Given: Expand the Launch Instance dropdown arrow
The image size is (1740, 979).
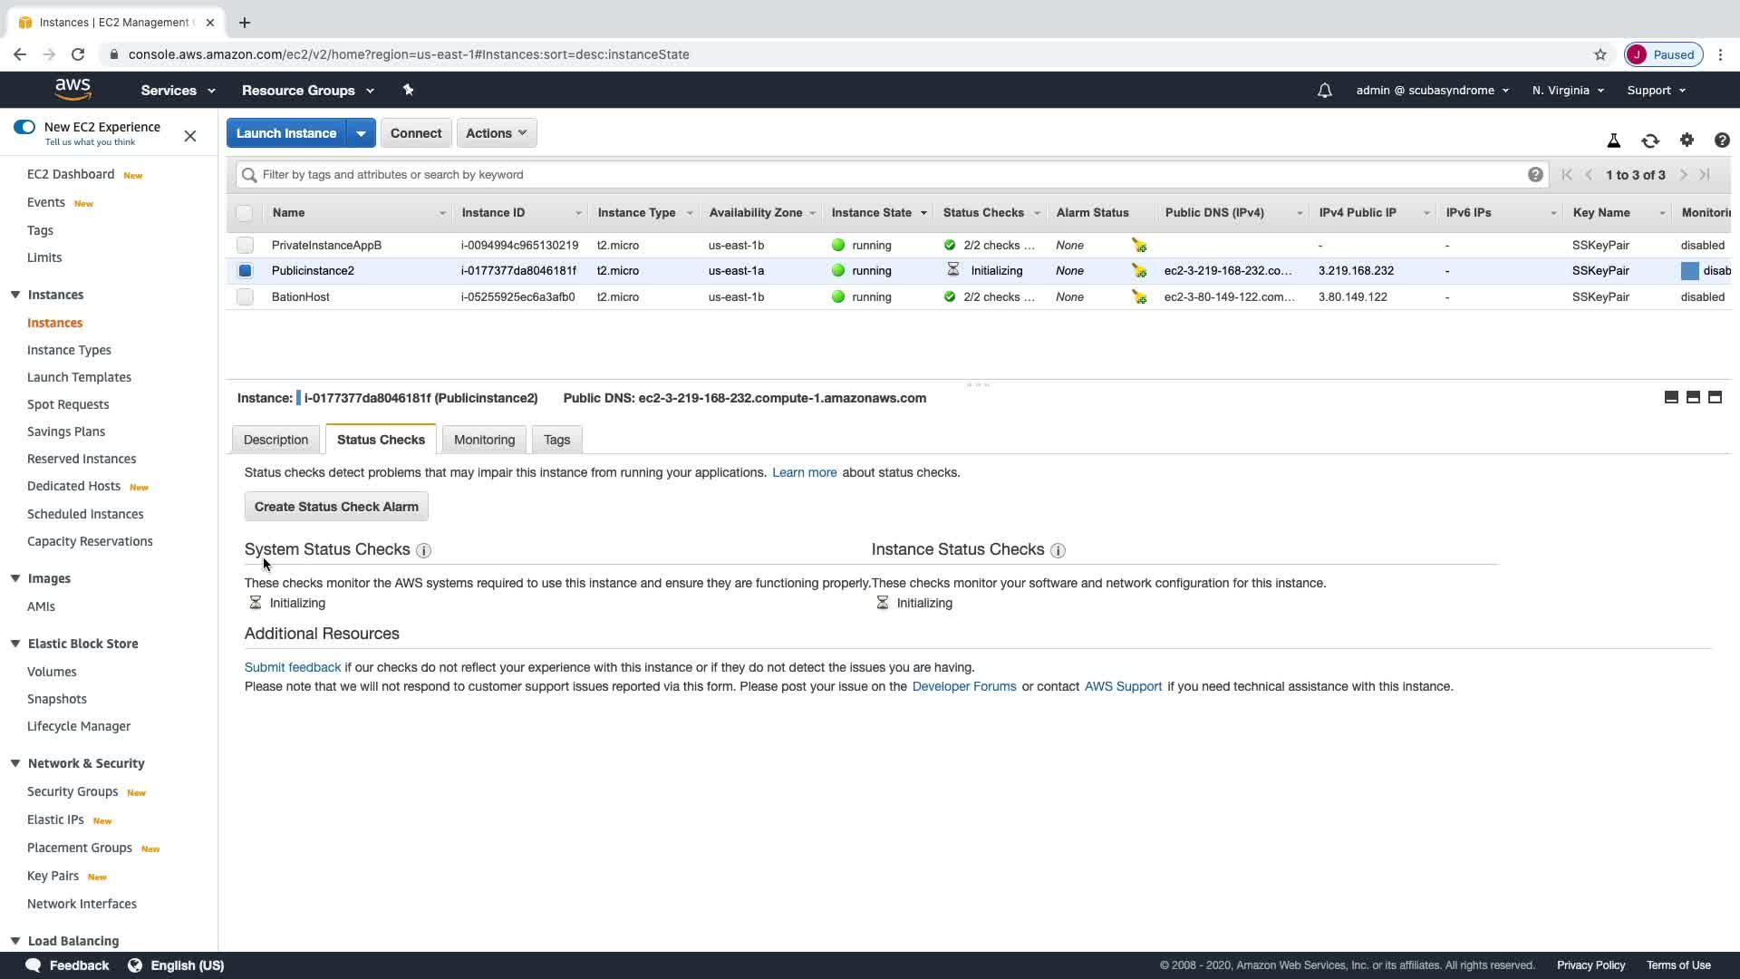Looking at the screenshot, I should [361, 133].
